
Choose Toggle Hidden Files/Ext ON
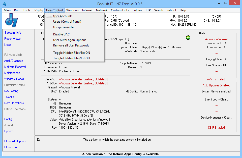[x=74, y=52]
